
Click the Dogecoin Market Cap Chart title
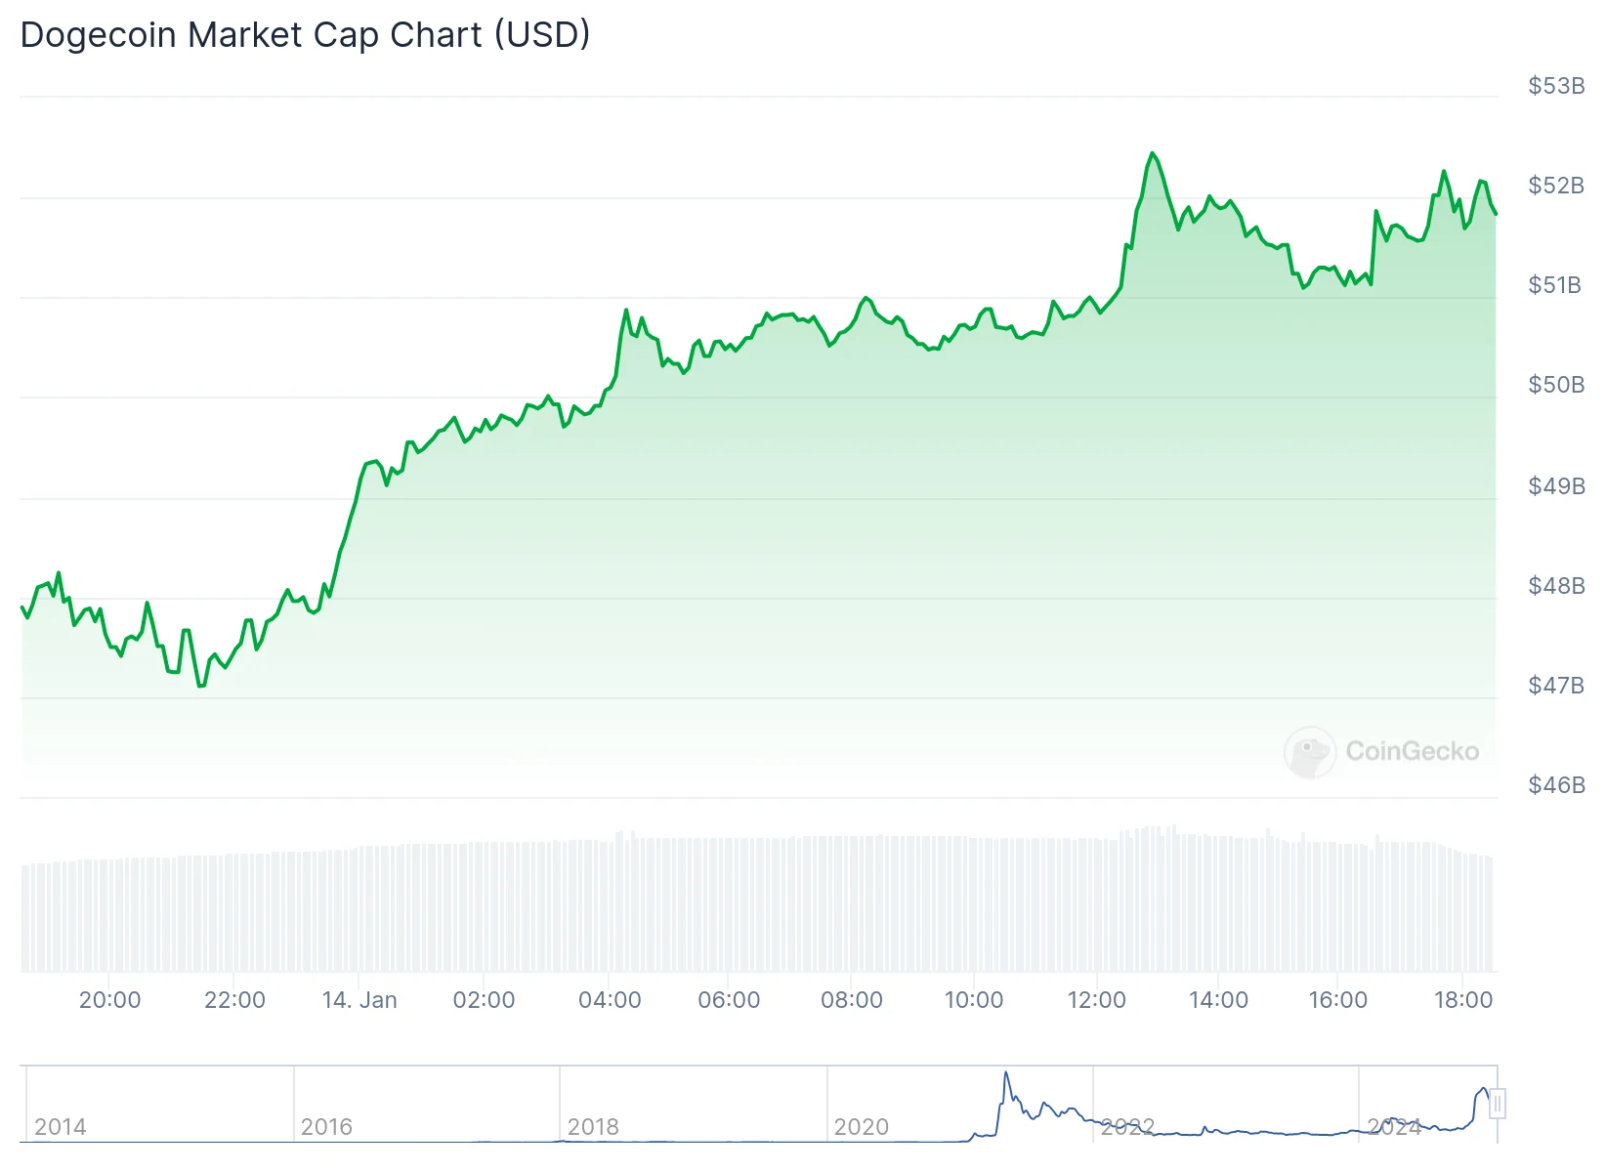pyautogui.click(x=305, y=35)
